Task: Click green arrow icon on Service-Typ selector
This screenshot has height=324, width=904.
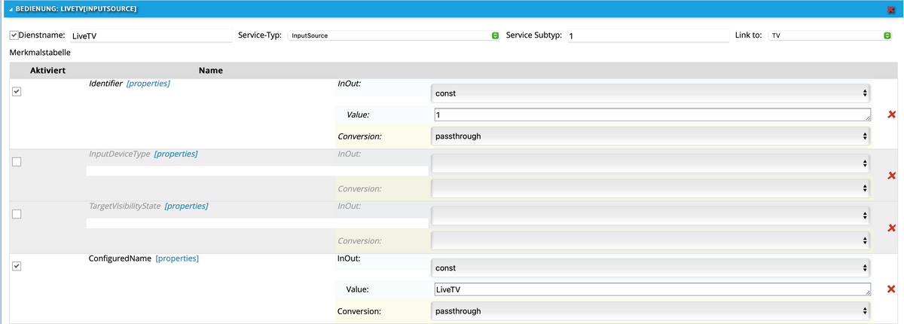Action: coord(495,35)
